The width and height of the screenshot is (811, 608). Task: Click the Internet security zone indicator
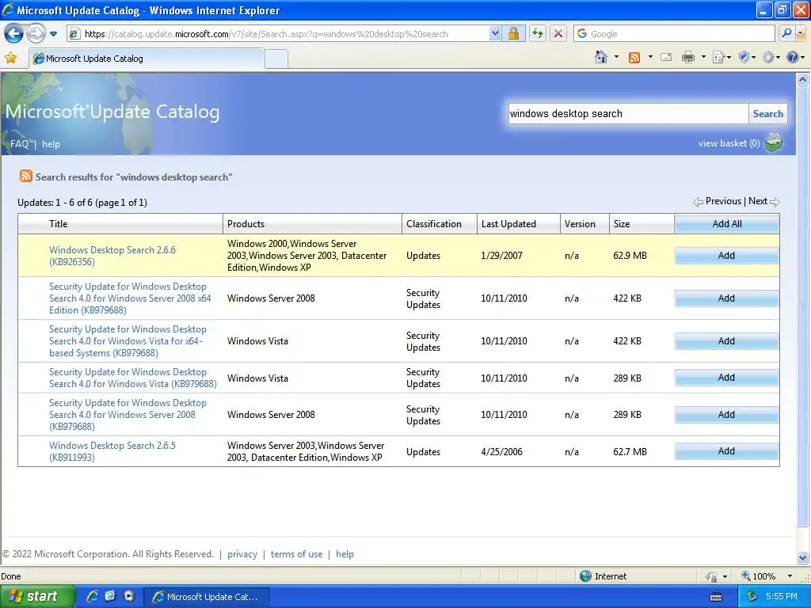[x=603, y=576]
